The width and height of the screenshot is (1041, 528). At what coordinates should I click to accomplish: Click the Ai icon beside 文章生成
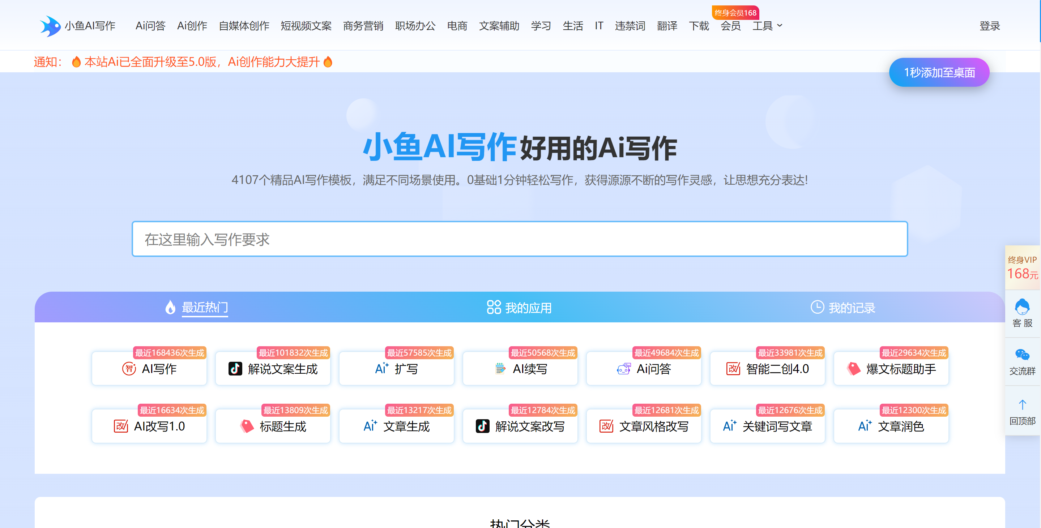(370, 426)
